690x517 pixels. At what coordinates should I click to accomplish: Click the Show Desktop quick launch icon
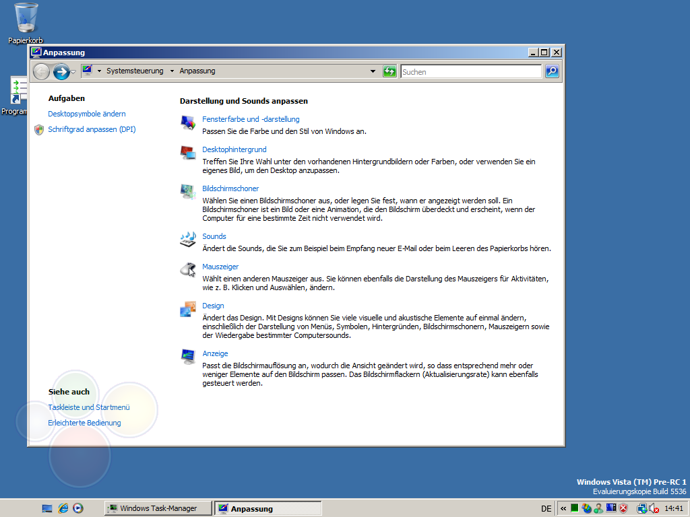[x=47, y=508]
